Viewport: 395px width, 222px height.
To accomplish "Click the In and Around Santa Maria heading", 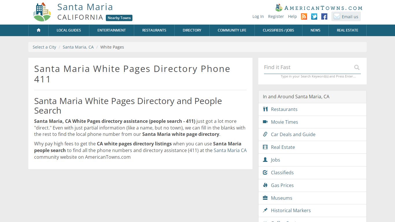I will point(296,97).
